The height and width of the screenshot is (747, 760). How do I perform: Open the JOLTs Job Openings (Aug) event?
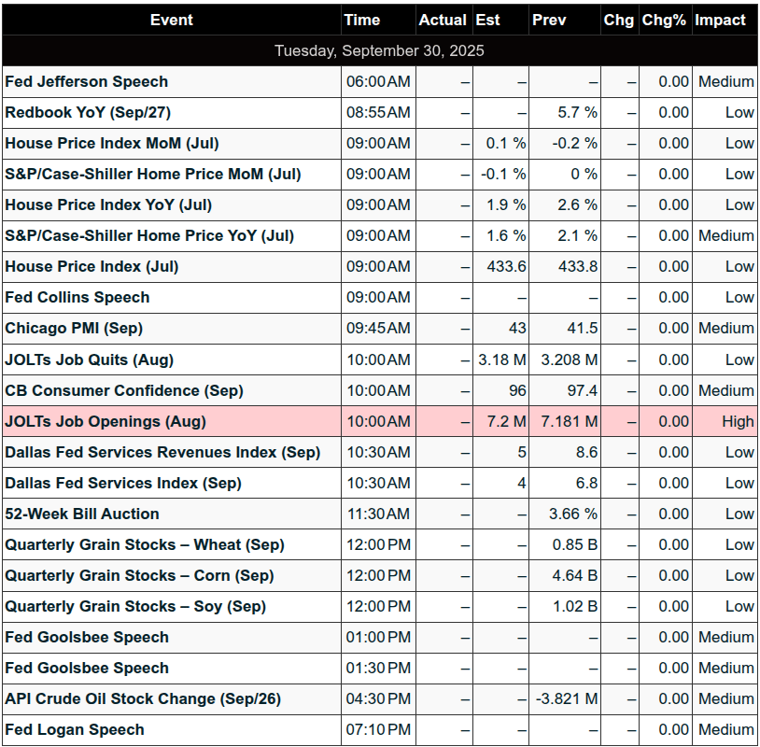coord(106,421)
